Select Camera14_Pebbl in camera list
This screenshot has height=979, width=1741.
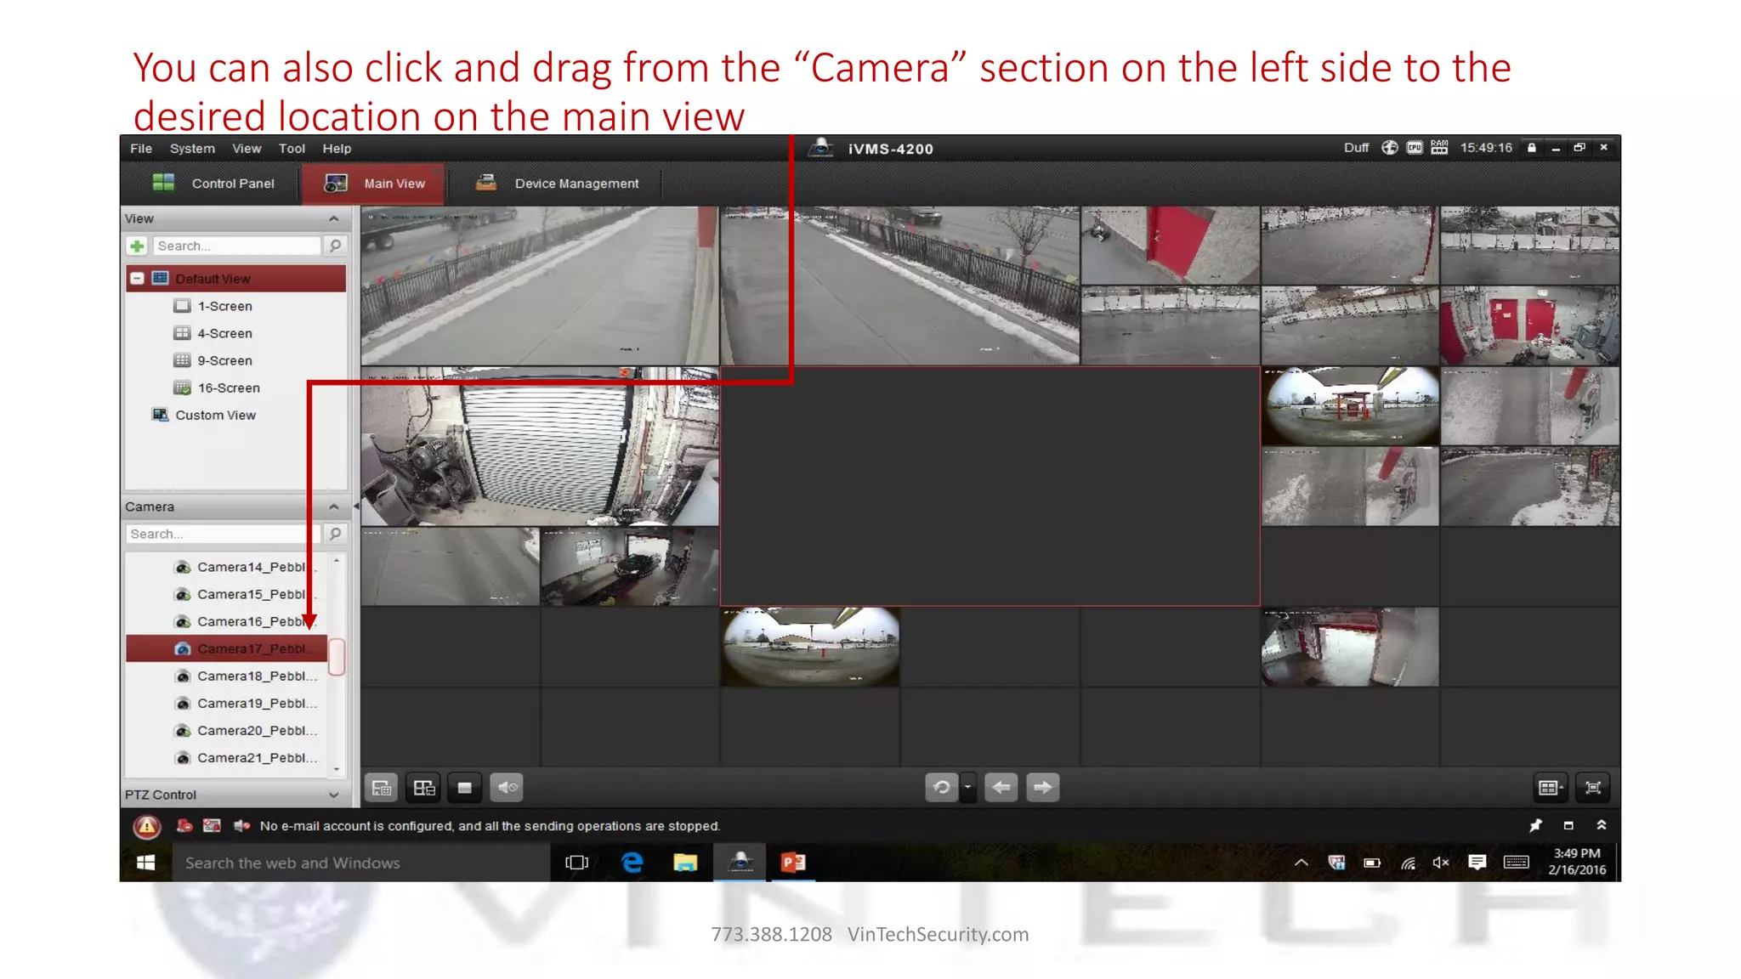pyautogui.click(x=226, y=567)
